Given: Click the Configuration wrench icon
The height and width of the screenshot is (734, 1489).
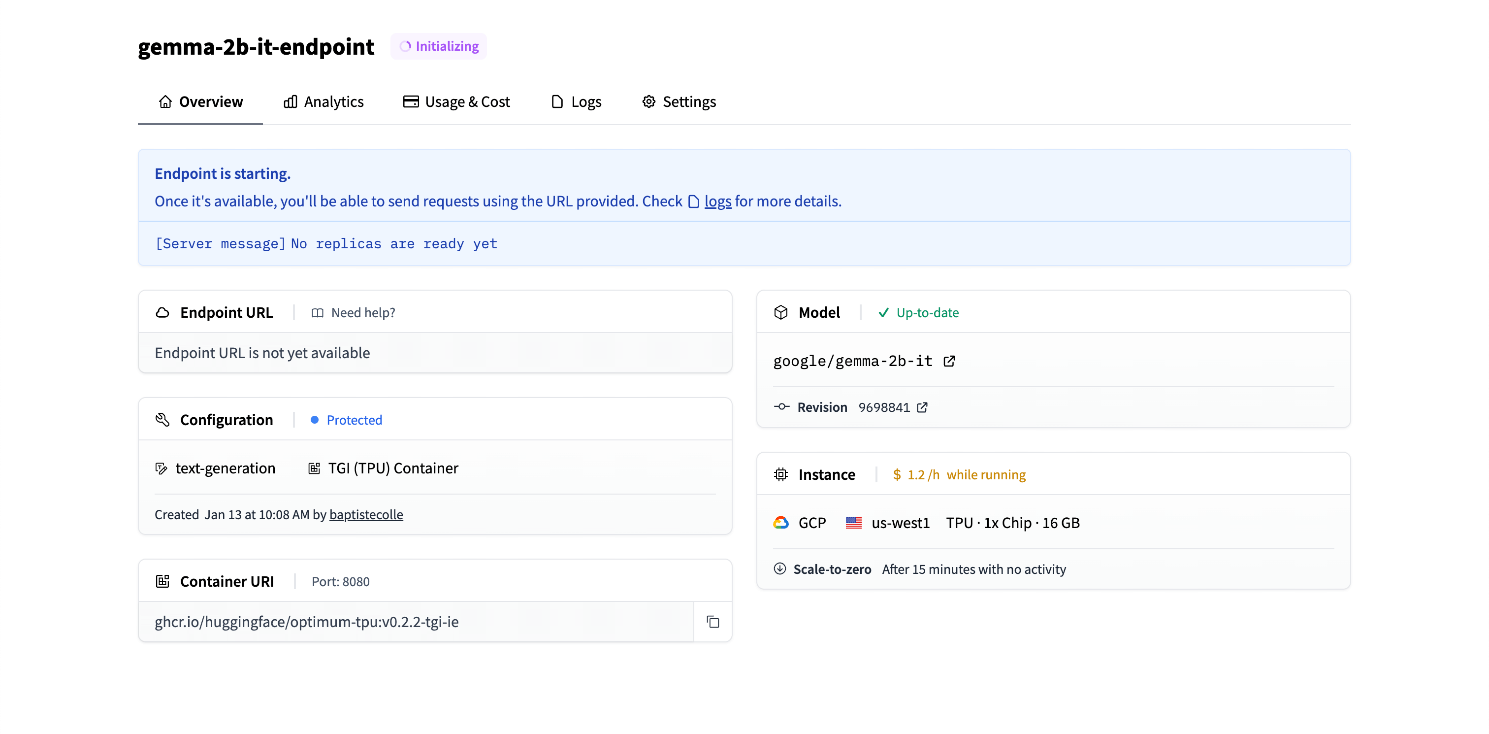Looking at the screenshot, I should 162,419.
